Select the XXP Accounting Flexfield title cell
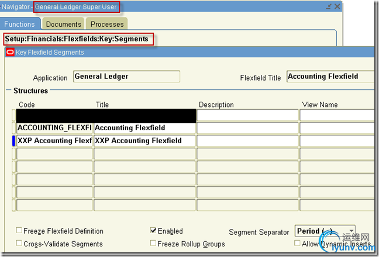Image resolution: width=379 pixels, height=257 pixels. [x=144, y=141]
